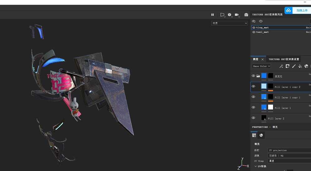
Task: Pause the viewport rendering
Action: [213, 15]
